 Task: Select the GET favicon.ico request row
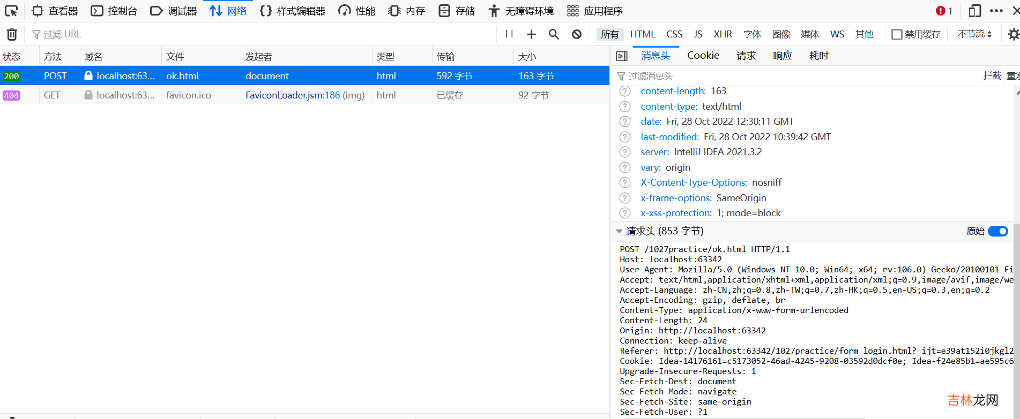click(x=304, y=95)
